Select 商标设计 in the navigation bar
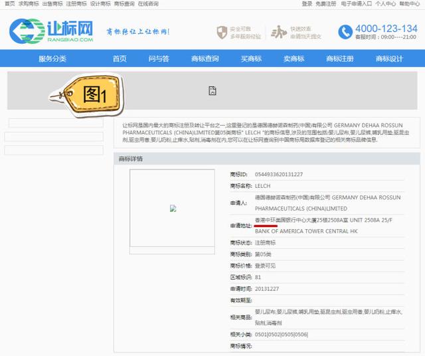This screenshot has height=356, width=425. pyautogui.click(x=389, y=58)
